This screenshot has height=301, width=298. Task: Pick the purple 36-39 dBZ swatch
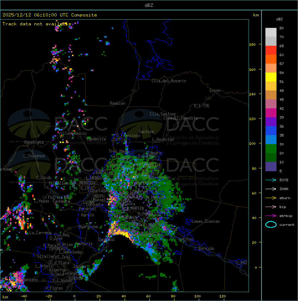click(271, 122)
